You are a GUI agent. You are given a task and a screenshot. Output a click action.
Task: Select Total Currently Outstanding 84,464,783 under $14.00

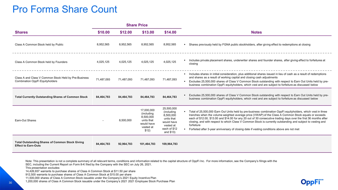[170, 97]
